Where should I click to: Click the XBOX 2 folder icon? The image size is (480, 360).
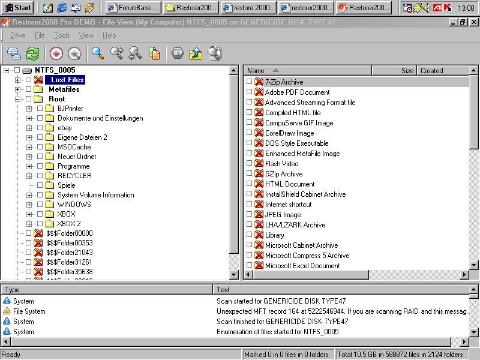coord(49,223)
